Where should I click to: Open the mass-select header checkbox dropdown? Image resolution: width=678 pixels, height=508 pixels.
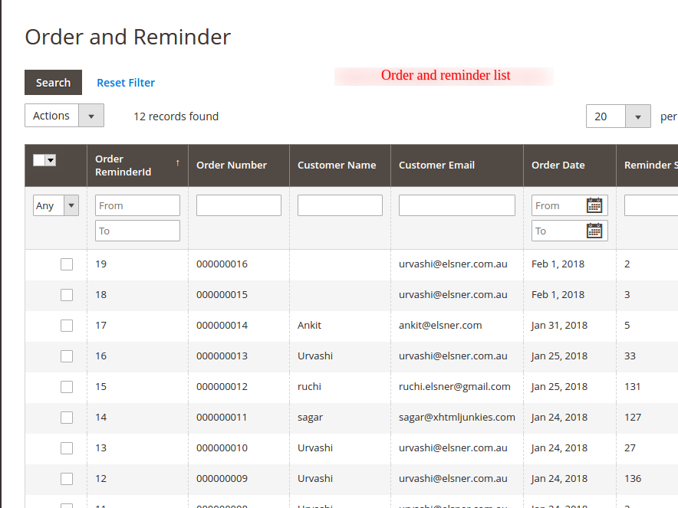click(51, 160)
